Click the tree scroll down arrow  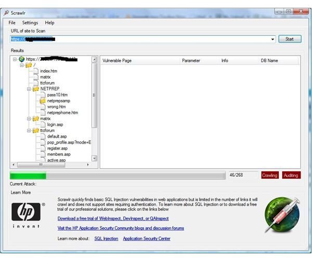[94, 158]
